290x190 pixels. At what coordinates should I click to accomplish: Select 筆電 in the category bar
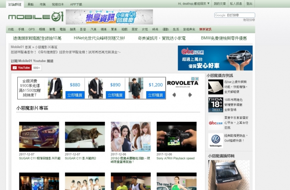[x=52, y=29]
